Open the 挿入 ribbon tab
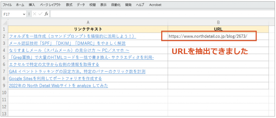 click(32, 5)
